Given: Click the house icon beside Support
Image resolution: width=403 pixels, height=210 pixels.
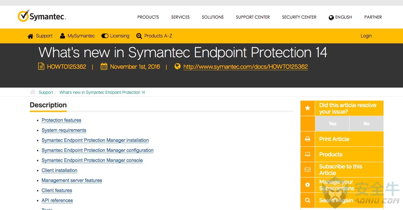Looking at the screenshot, I should (30, 36).
